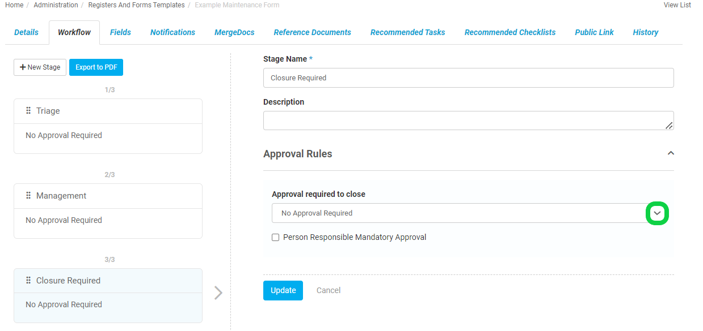Open Registers And Forms Templates breadcrumb
The width and height of the screenshot is (703, 331).
pyautogui.click(x=136, y=5)
